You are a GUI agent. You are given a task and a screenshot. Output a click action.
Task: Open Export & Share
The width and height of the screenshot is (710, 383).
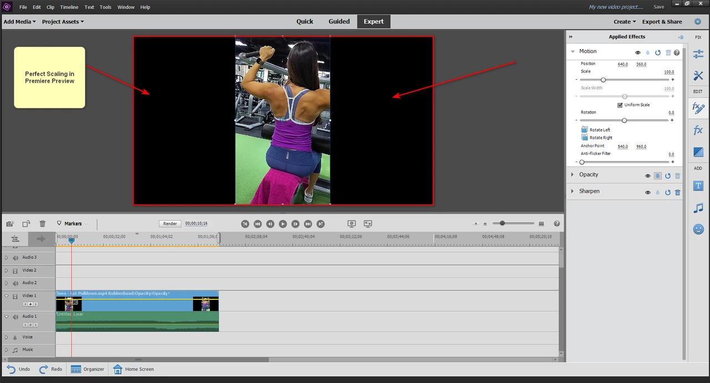click(x=662, y=22)
